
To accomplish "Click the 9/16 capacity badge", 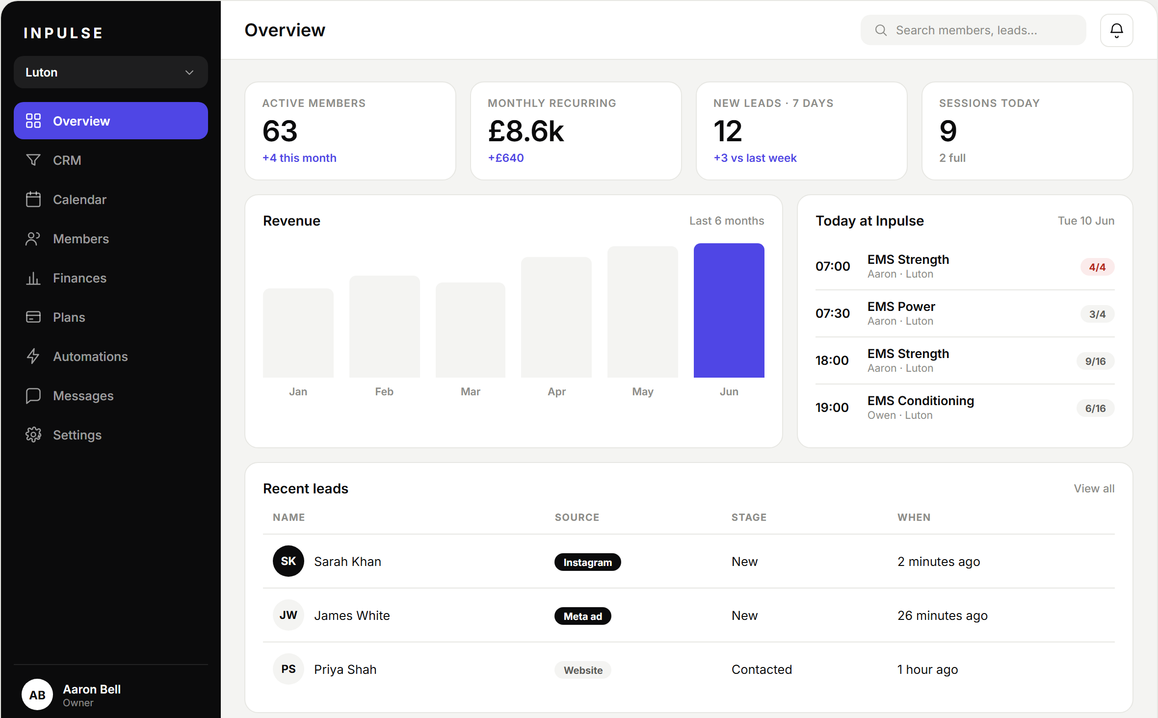I will (x=1095, y=361).
